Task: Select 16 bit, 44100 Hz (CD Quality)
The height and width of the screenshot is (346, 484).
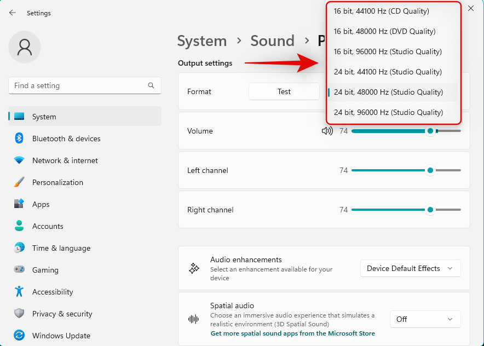Action: [x=382, y=11]
